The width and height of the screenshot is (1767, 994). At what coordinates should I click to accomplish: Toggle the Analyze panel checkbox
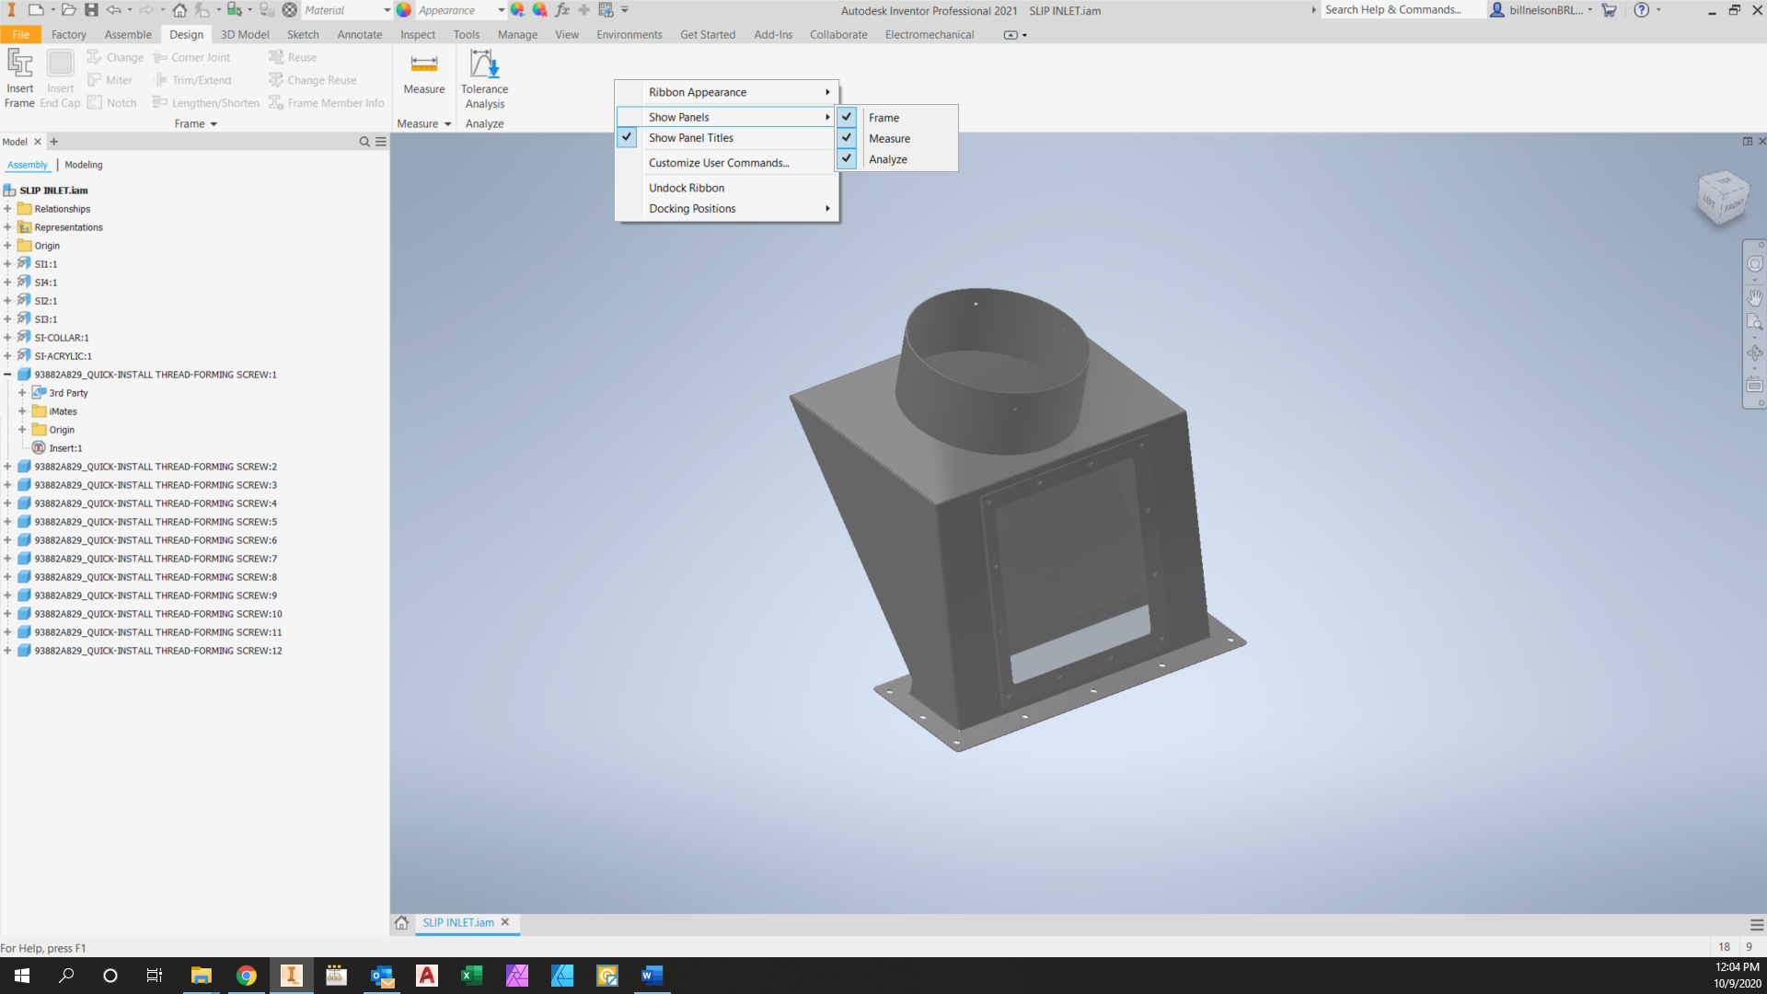point(847,159)
